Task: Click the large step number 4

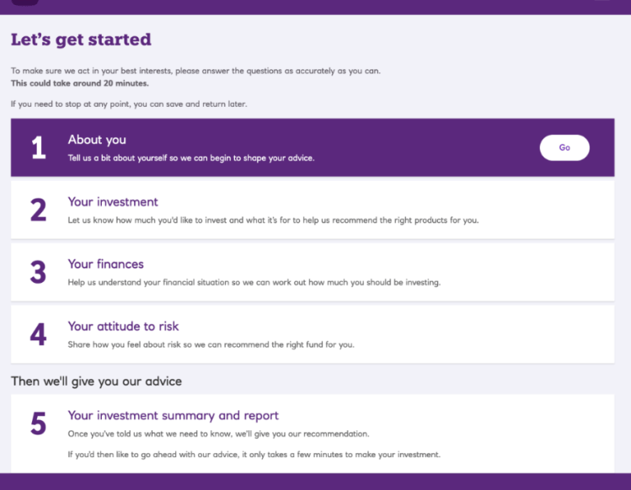Action: (38, 334)
